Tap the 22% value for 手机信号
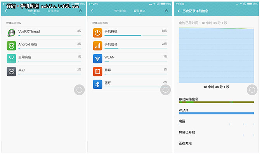The image size is (260, 154). 165,44
